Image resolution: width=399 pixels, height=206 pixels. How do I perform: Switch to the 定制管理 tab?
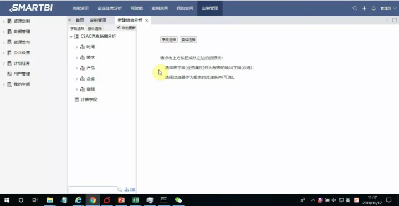click(x=98, y=21)
